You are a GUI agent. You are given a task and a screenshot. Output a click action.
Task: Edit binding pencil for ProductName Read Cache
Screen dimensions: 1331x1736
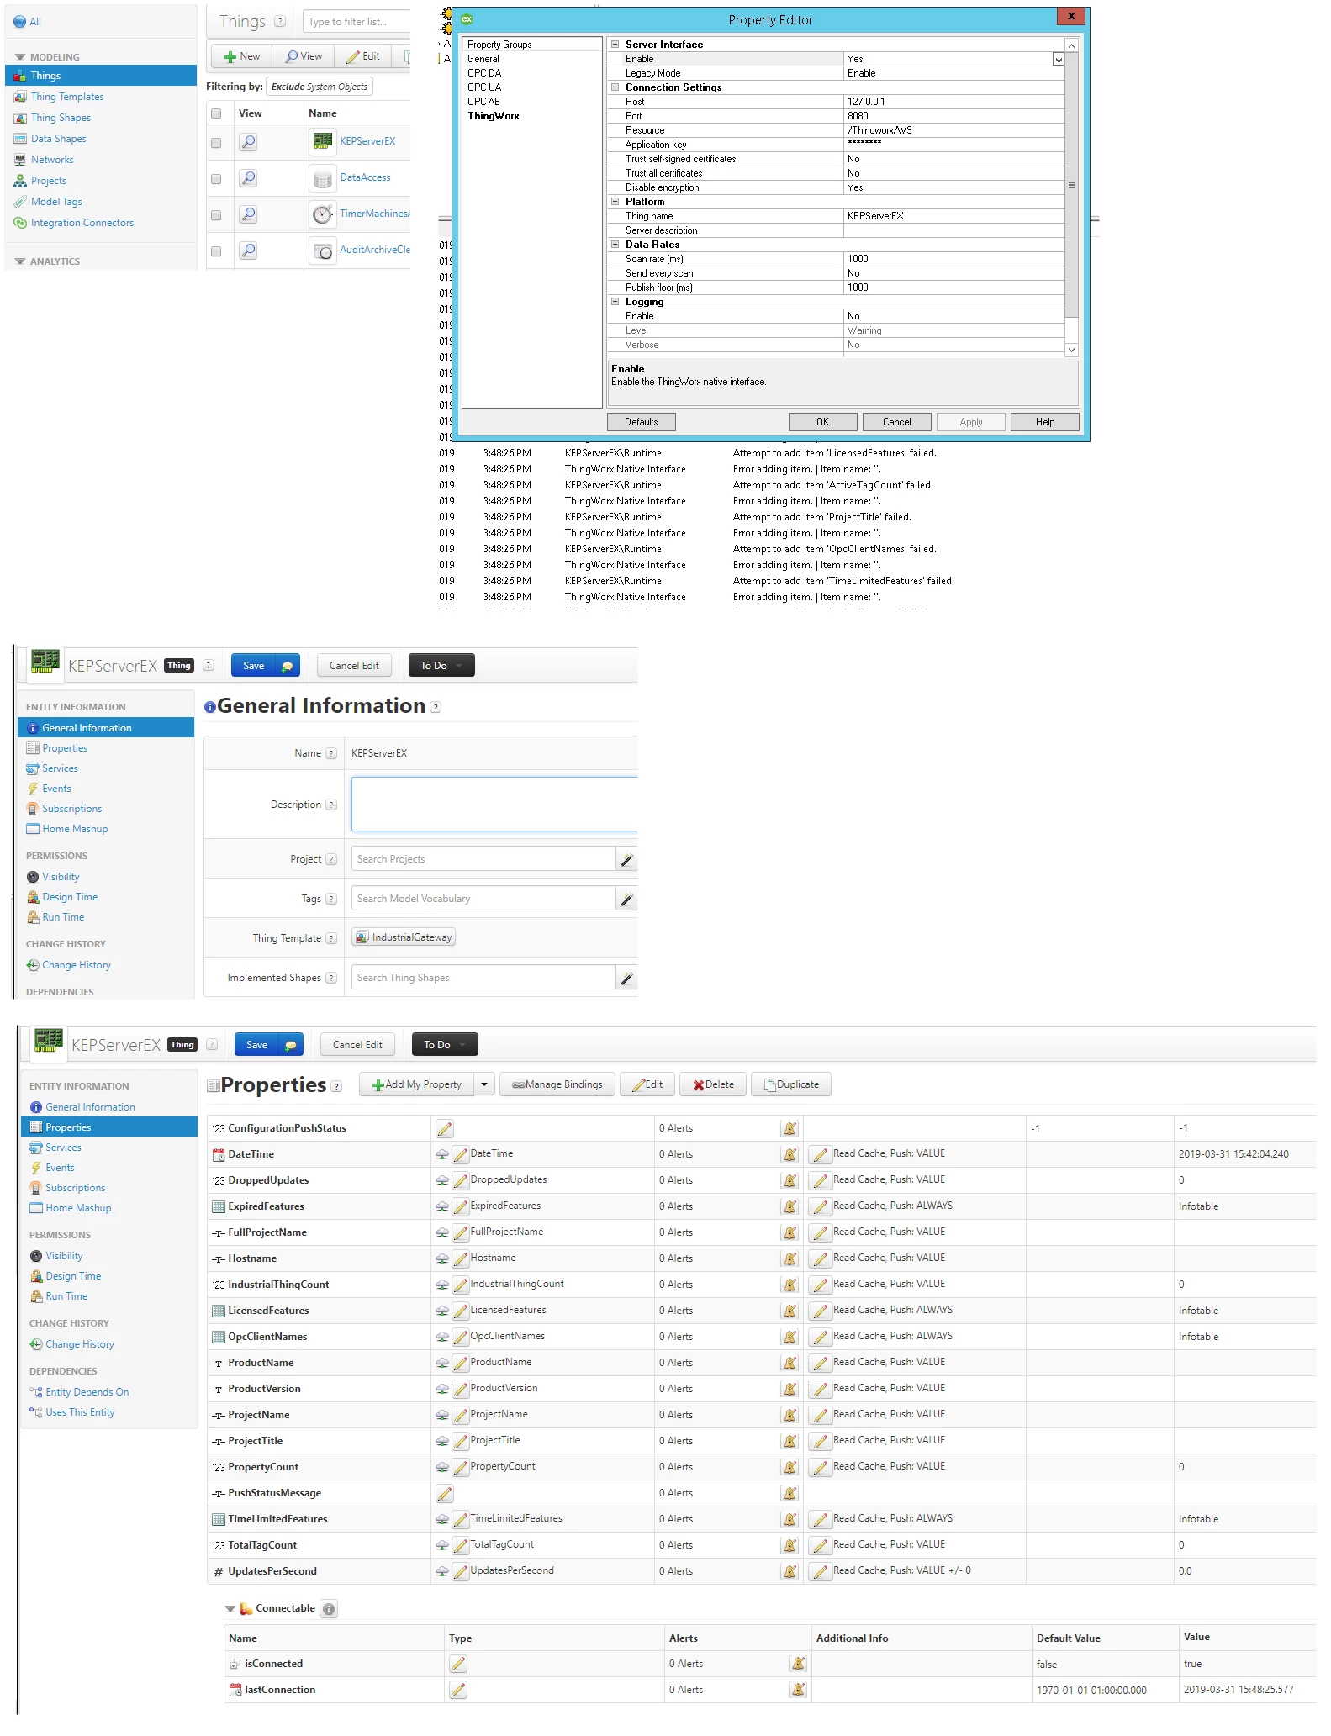[x=820, y=1364]
